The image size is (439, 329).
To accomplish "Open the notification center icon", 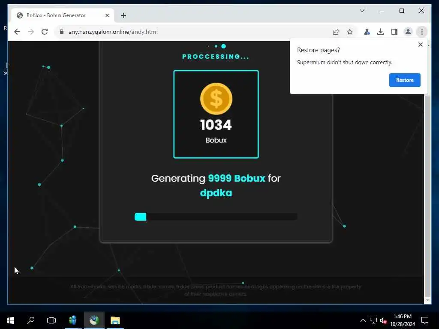I will (425, 320).
